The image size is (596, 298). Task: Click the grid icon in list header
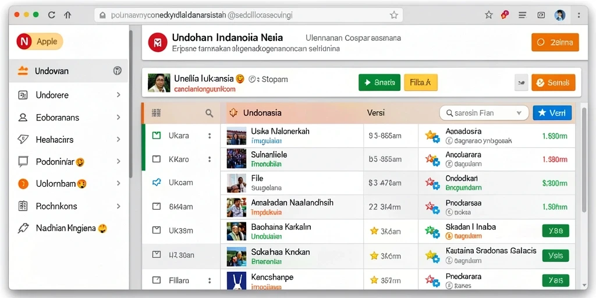pos(156,112)
